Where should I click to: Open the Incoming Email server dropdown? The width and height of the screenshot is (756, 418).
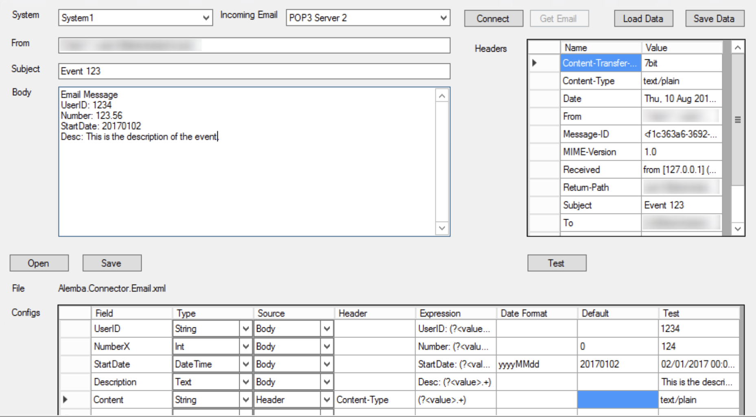tap(443, 18)
